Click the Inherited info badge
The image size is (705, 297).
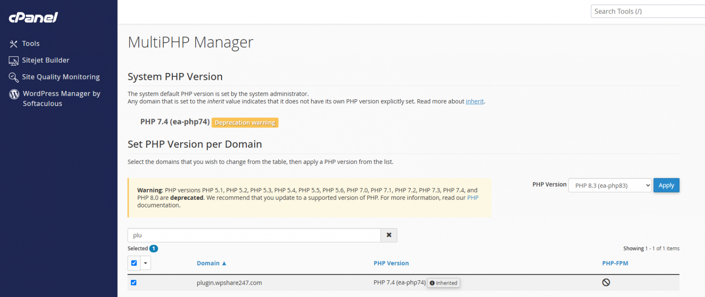pyautogui.click(x=444, y=283)
